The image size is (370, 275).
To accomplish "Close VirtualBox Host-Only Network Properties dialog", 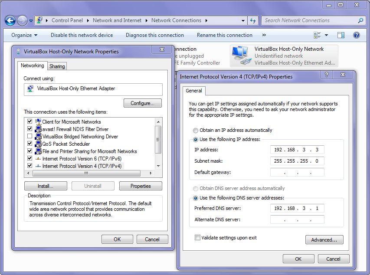I will [162, 49].
